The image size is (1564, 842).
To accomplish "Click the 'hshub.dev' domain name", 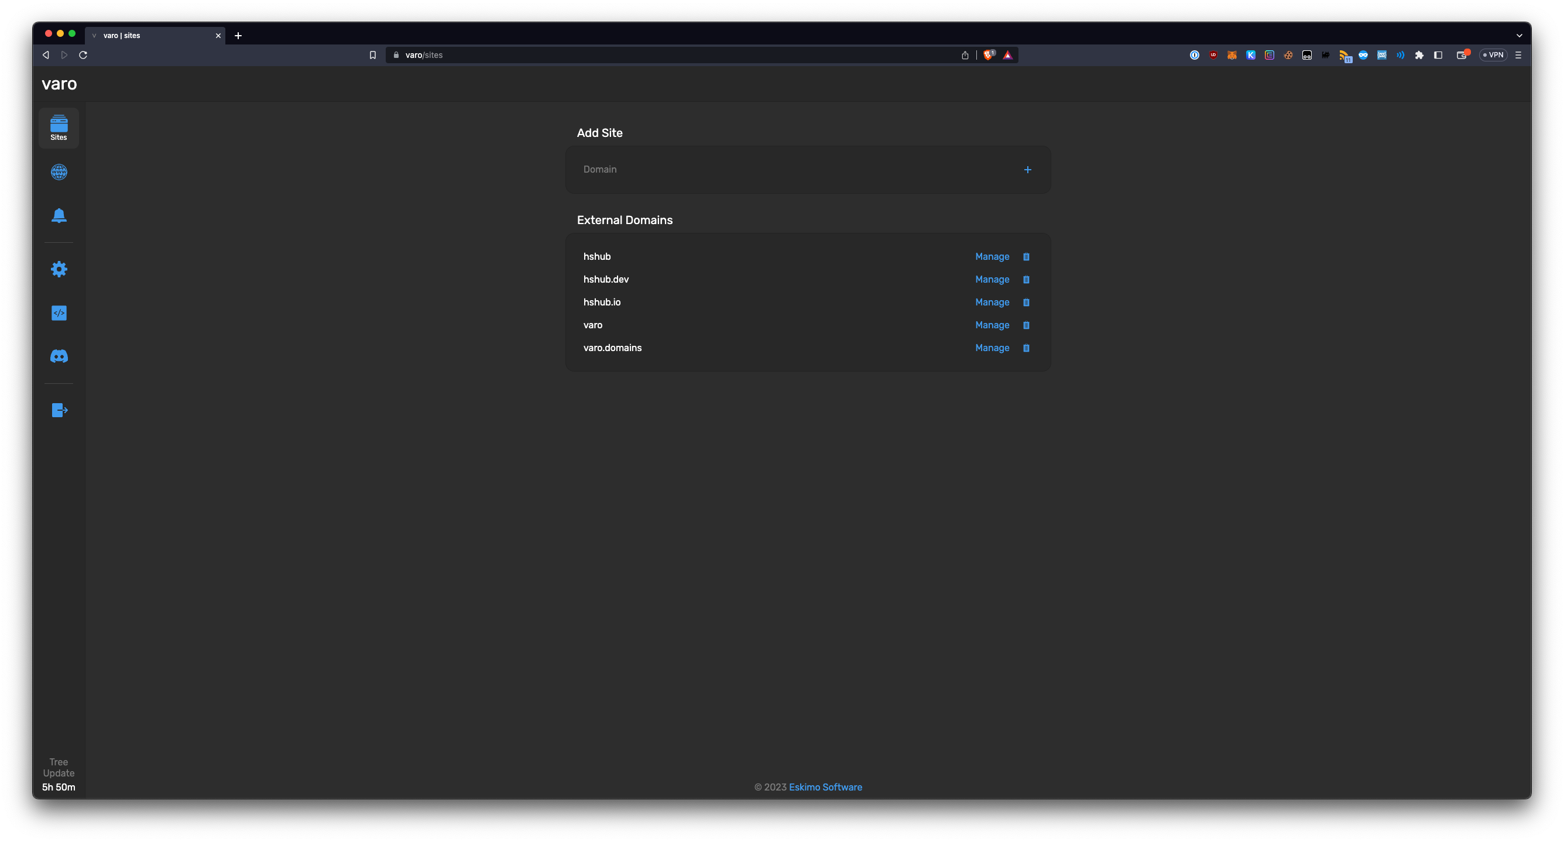I will tap(606, 279).
